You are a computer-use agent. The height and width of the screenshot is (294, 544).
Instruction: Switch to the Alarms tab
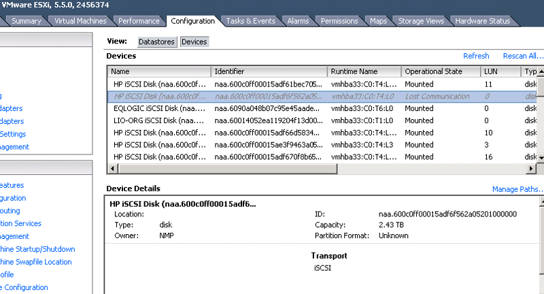click(x=298, y=21)
